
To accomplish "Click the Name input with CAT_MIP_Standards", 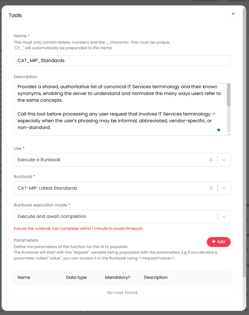I will pyautogui.click(x=122, y=61).
